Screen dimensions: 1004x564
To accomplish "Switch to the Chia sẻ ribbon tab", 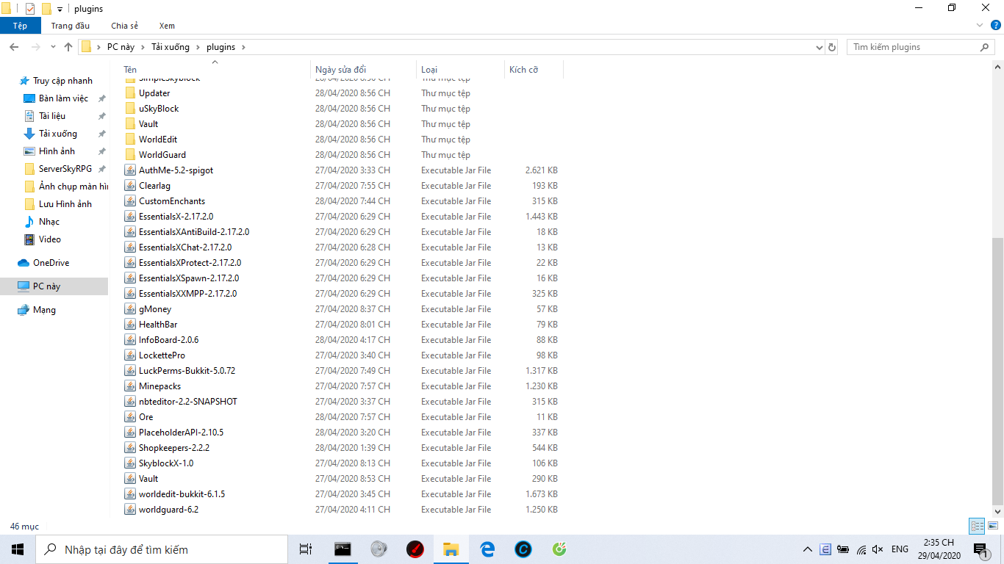I will pos(125,26).
